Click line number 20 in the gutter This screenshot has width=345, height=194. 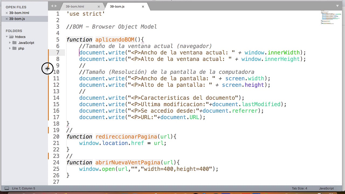(x=56, y=137)
